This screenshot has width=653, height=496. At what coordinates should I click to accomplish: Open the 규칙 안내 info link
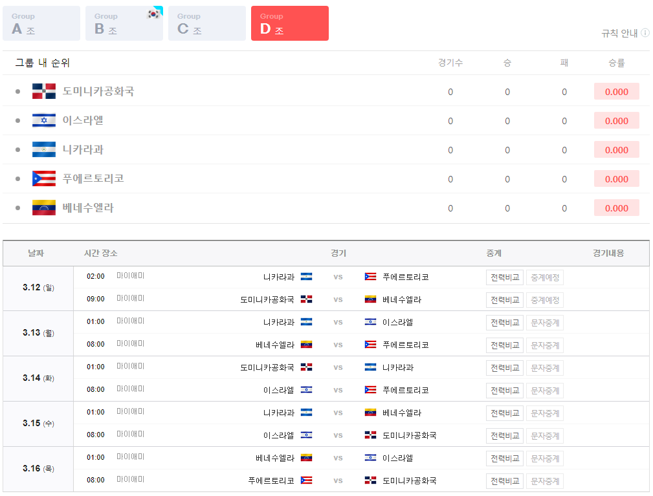point(625,33)
